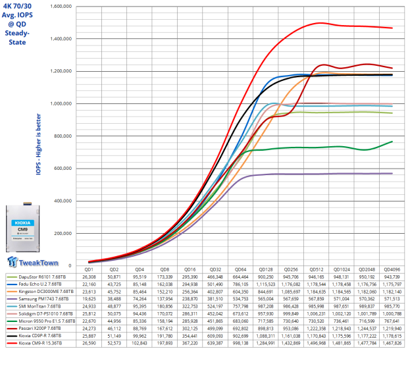
Task: Select the 'Pascari X200P 7.68TB' legend label
Action: 39,329
